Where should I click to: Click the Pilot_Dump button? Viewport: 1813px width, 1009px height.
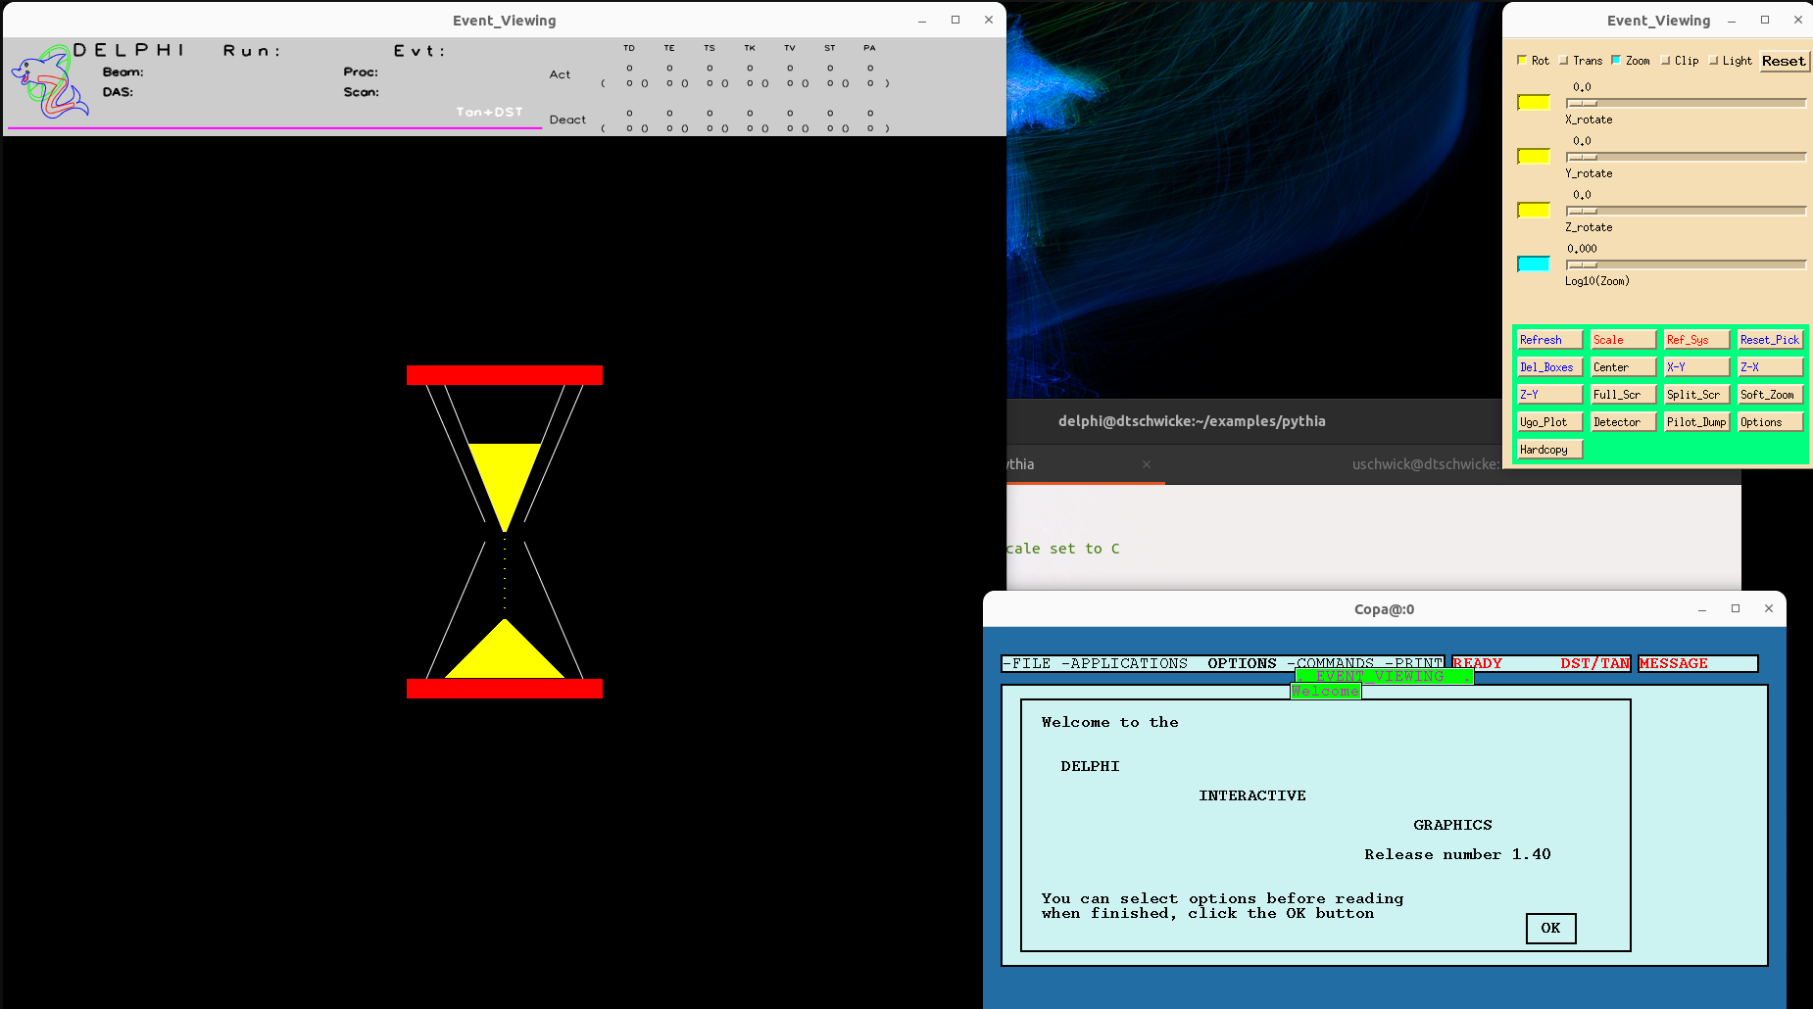pyautogui.click(x=1696, y=422)
